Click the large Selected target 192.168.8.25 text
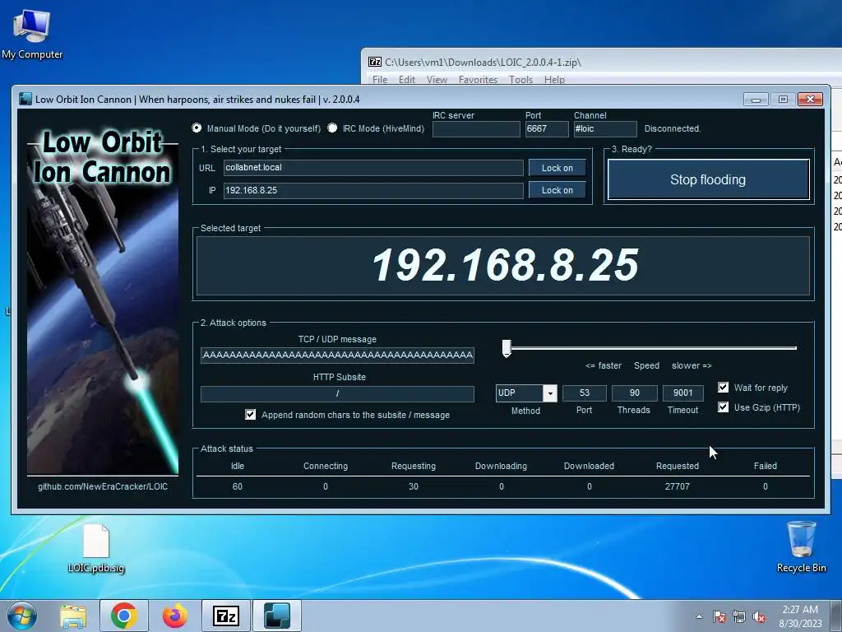The image size is (842, 632). [x=506, y=266]
